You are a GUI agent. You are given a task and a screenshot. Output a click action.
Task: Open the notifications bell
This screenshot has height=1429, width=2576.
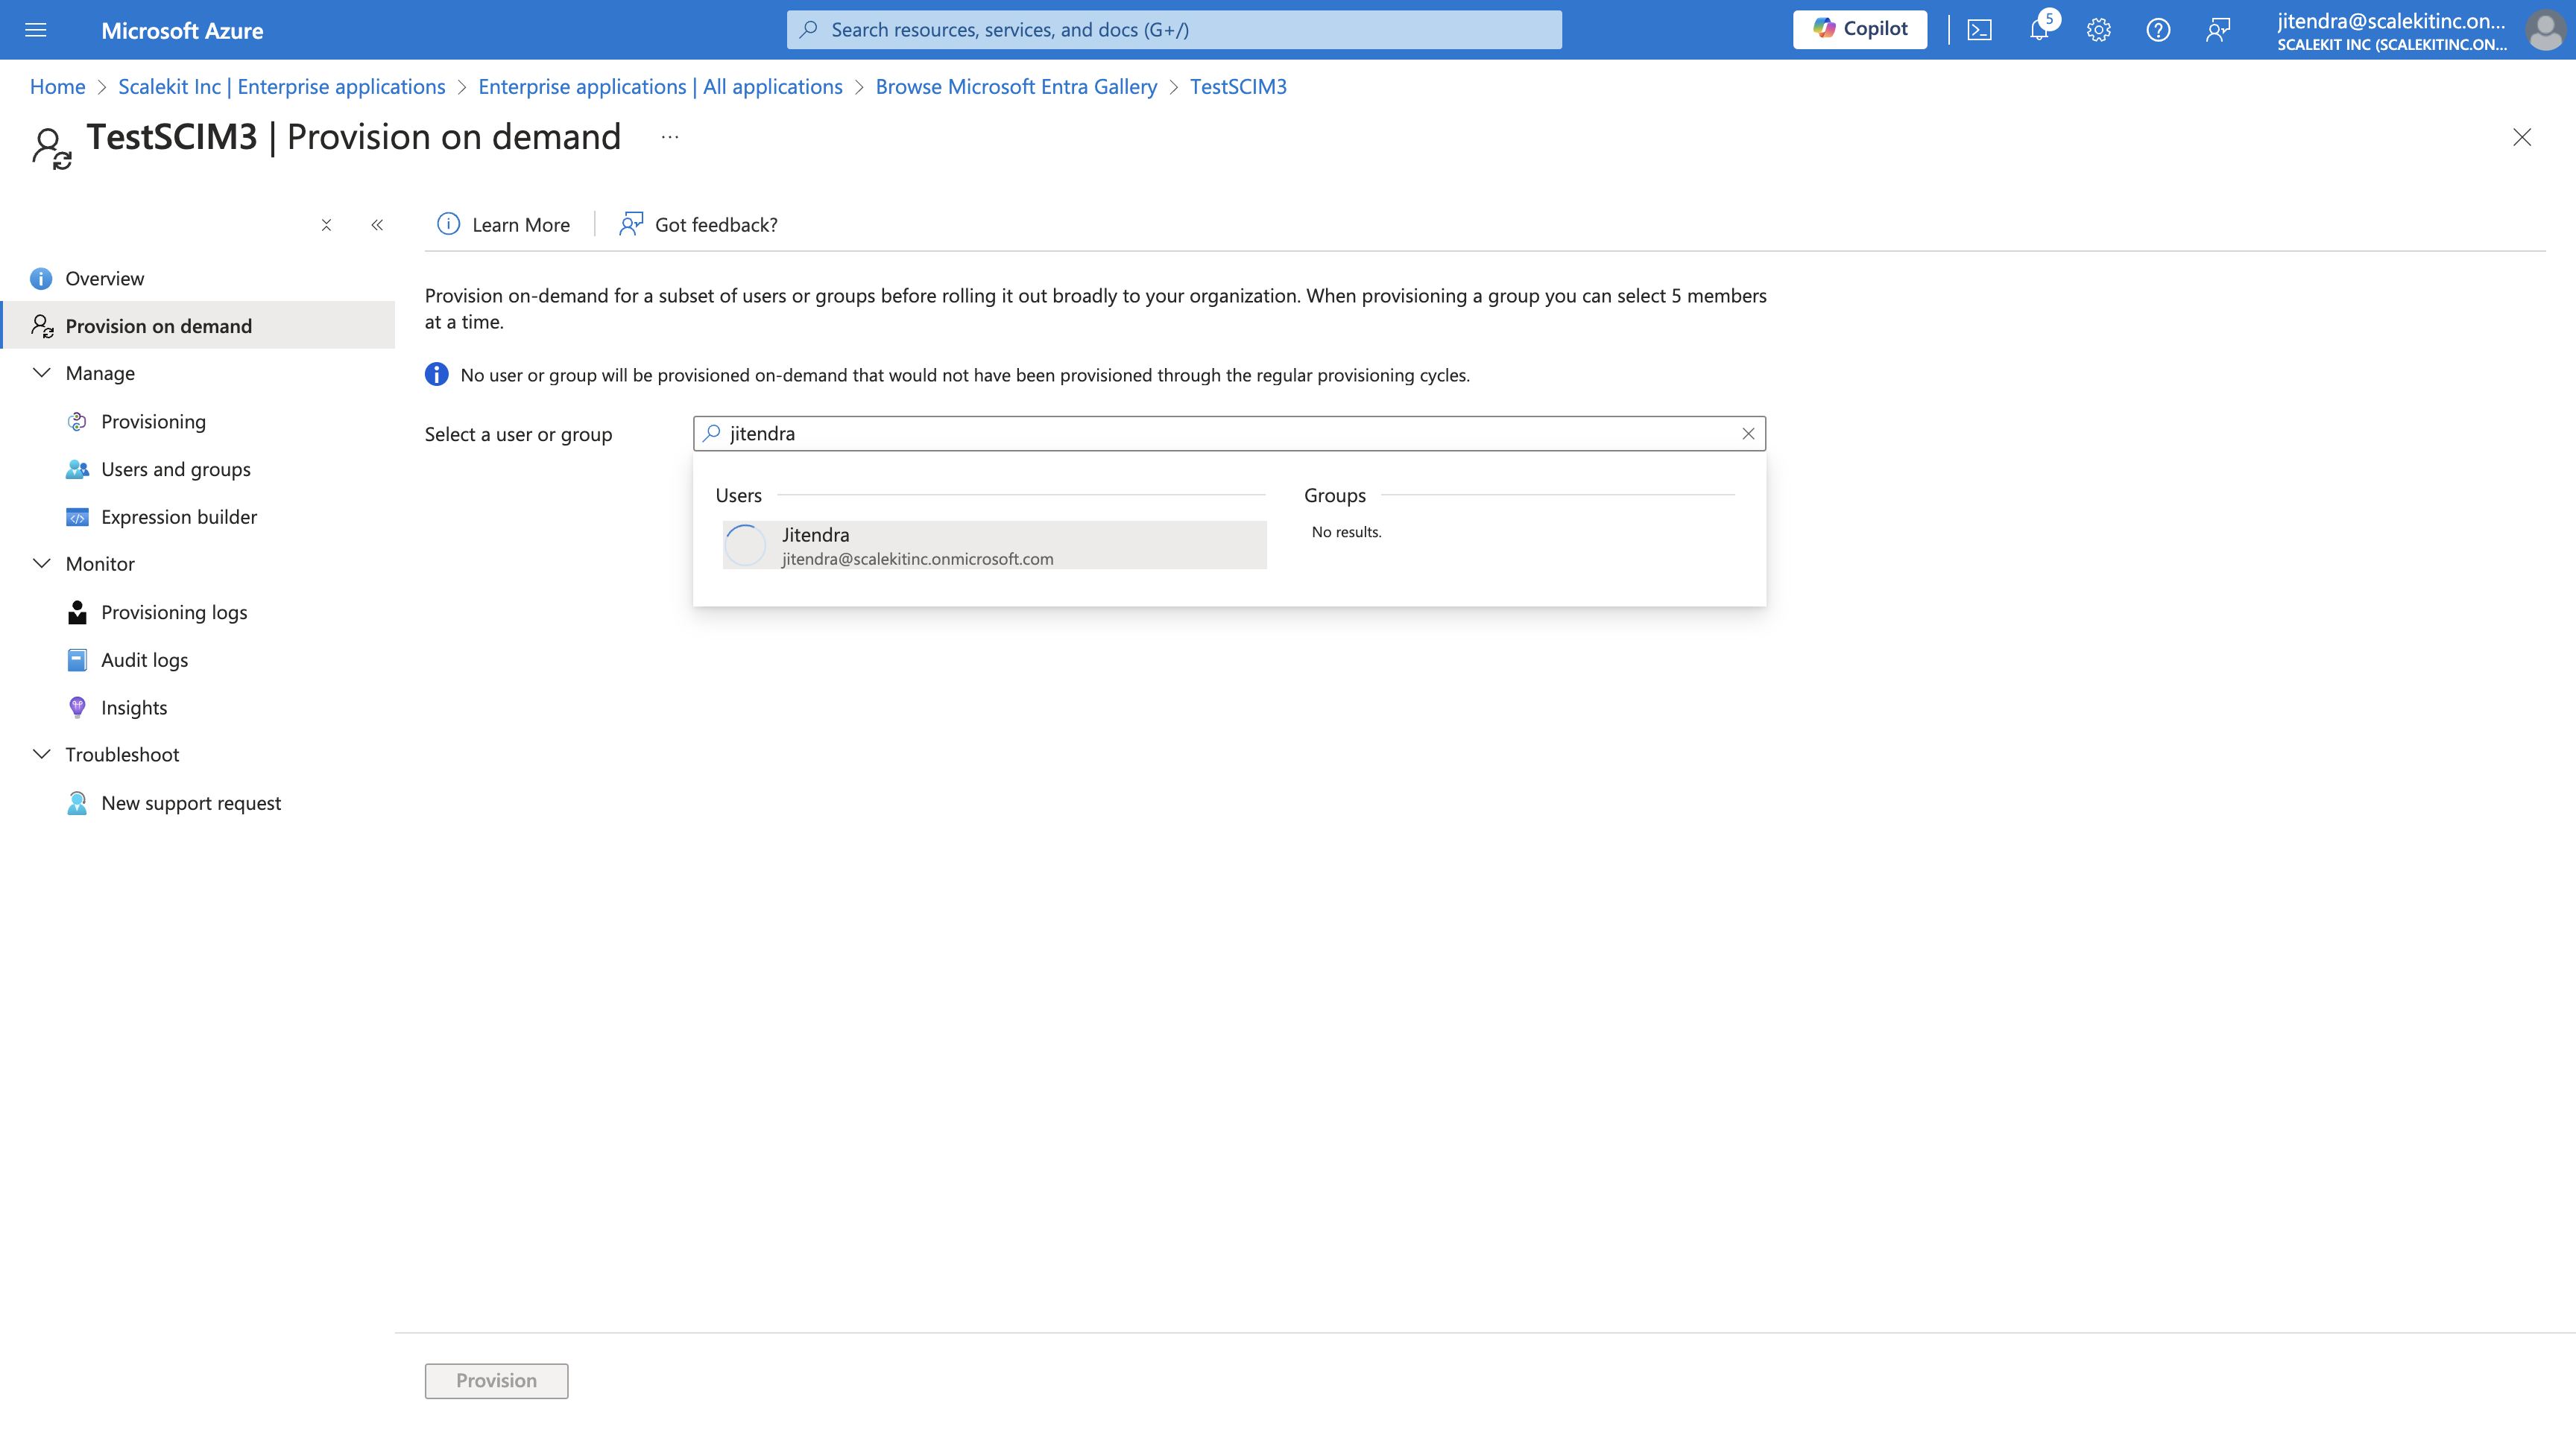click(2039, 30)
